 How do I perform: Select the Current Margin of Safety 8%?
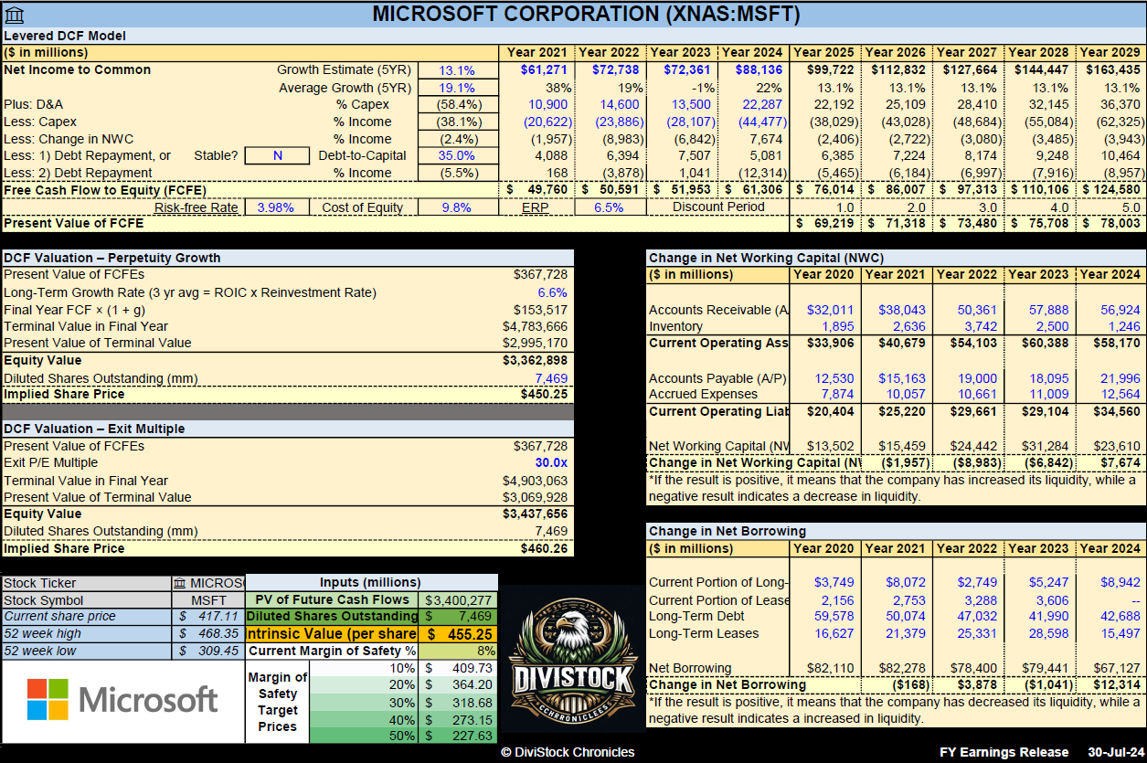pos(458,651)
